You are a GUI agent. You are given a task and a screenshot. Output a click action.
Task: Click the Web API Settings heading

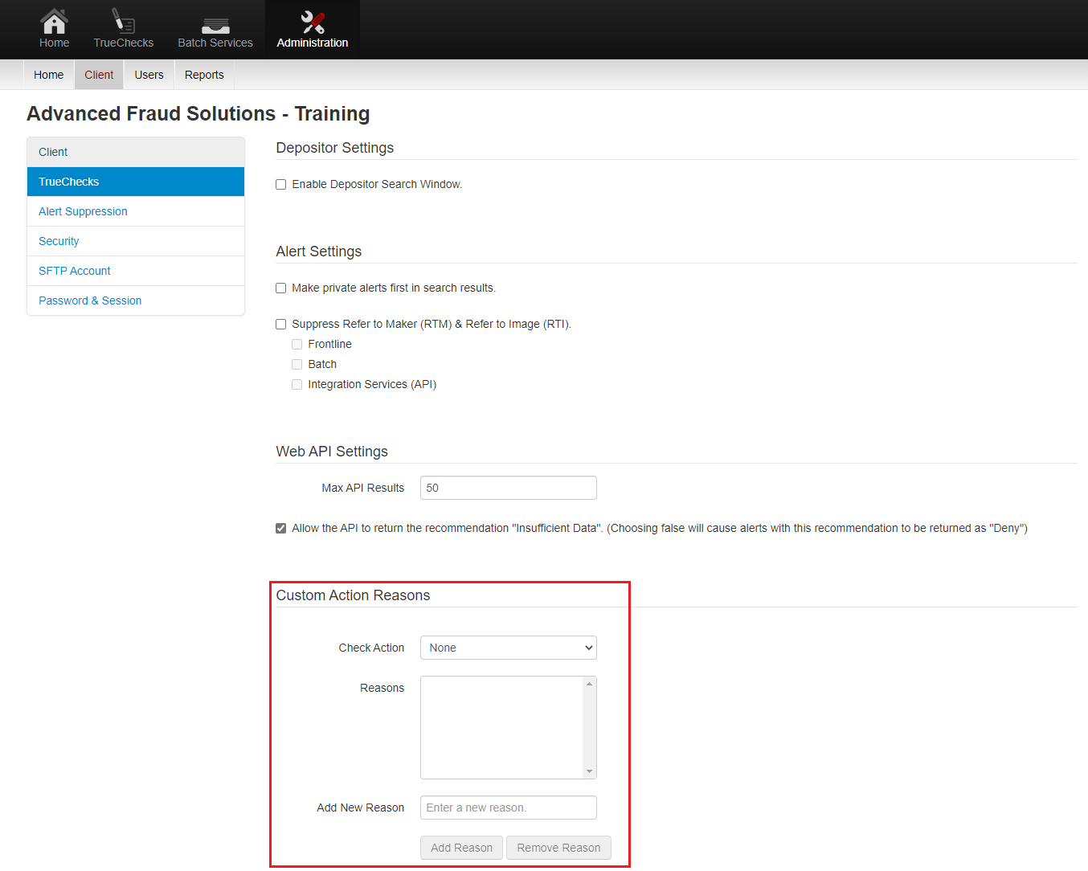[332, 452]
